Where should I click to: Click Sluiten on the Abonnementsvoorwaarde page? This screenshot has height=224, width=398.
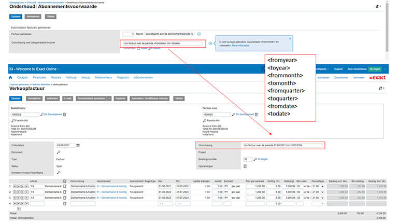(x=51, y=17)
